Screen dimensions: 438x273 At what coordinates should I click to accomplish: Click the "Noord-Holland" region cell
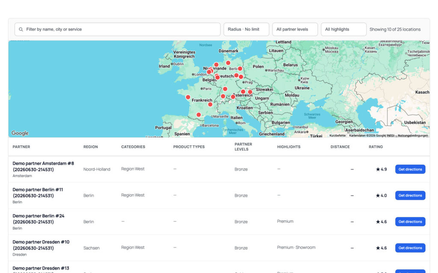point(97,169)
